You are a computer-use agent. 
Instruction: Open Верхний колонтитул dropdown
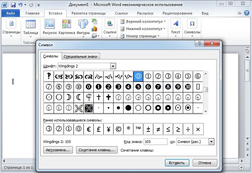(143, 21)
